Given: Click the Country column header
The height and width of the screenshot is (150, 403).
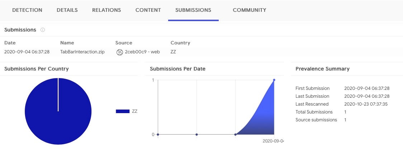Looking at the screenshot, I should coord(180,43).
